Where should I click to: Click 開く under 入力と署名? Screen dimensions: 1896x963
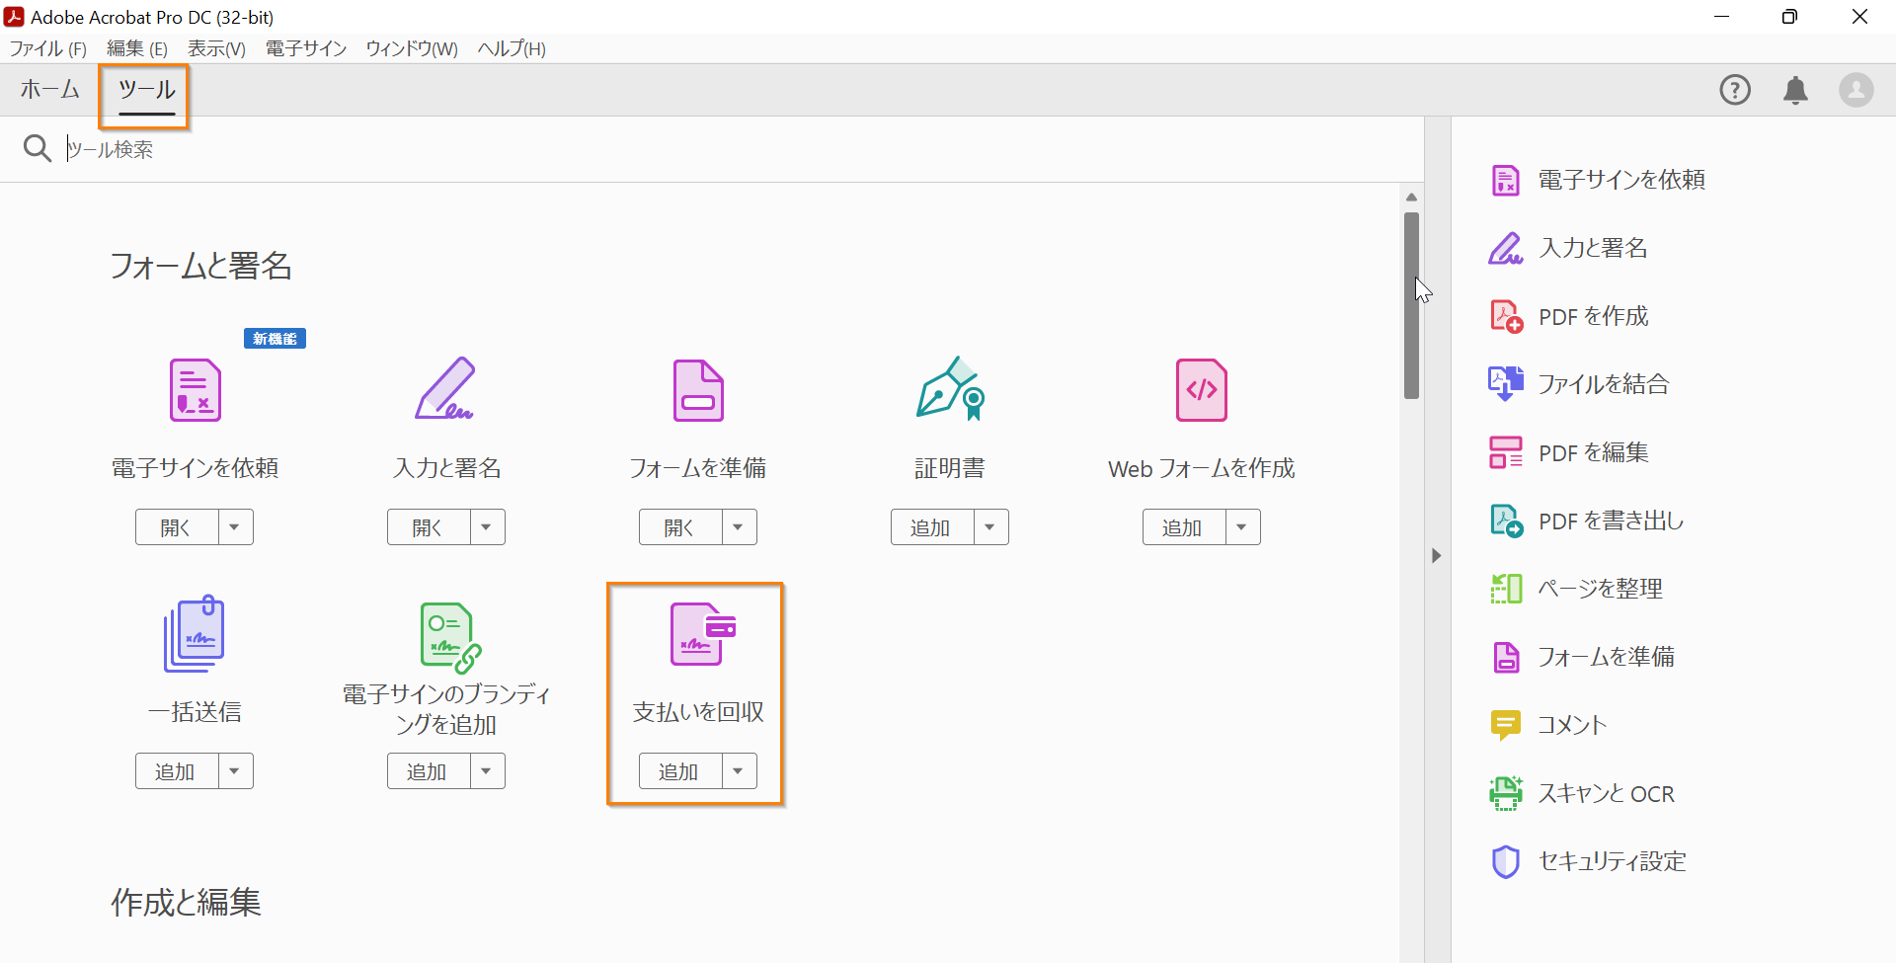[427, 526]
